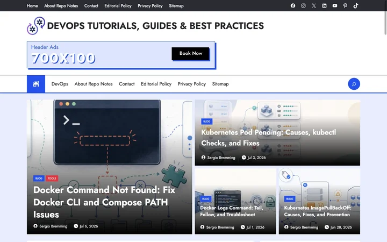387x242 pixels.
Task: Open the round search icon button
Action: 354,84
